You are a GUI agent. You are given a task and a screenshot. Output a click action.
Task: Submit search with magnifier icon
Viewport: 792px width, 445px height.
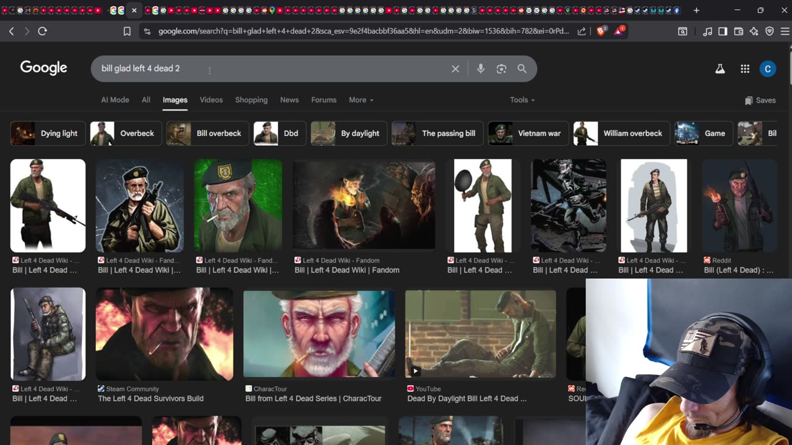(522, 69)
